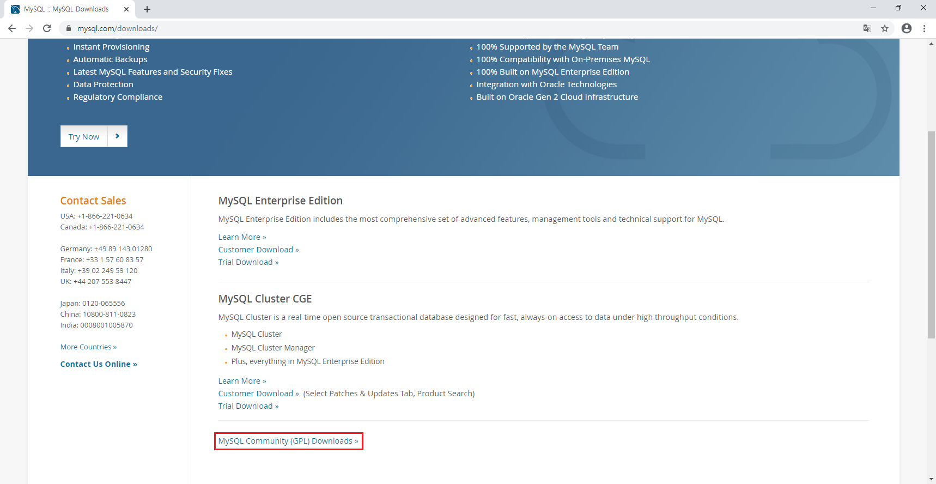This screenshot has height=484, width=936.
Task: Open the Chrome profile avatar icon
Action: pos(907,28)
